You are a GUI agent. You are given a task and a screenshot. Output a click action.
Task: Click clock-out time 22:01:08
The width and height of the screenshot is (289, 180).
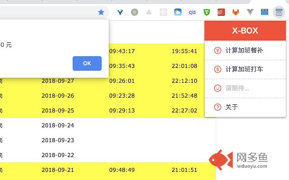click(184, 66)
